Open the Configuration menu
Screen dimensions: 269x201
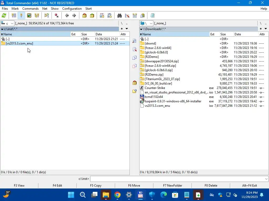point(72,9)
